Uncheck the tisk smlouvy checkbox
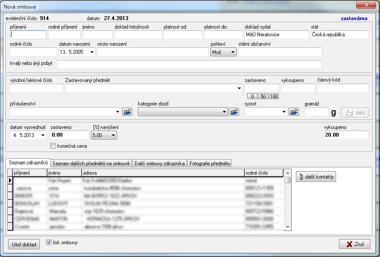 coord(49,242)
